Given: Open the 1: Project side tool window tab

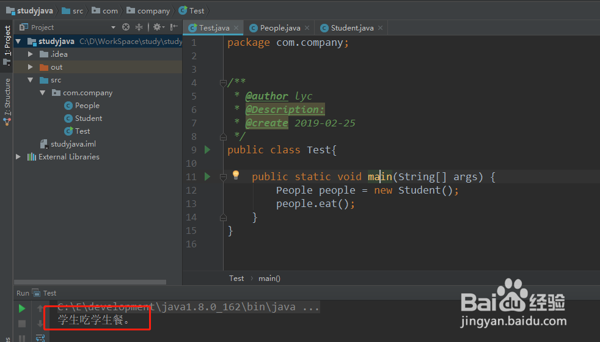Looking at the screenshot, I should [7, 45].
